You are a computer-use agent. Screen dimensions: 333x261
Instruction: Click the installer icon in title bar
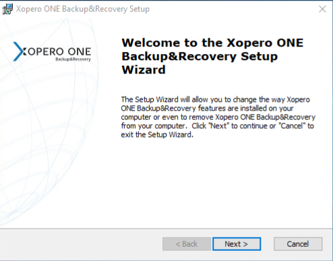tap(7, 9)
